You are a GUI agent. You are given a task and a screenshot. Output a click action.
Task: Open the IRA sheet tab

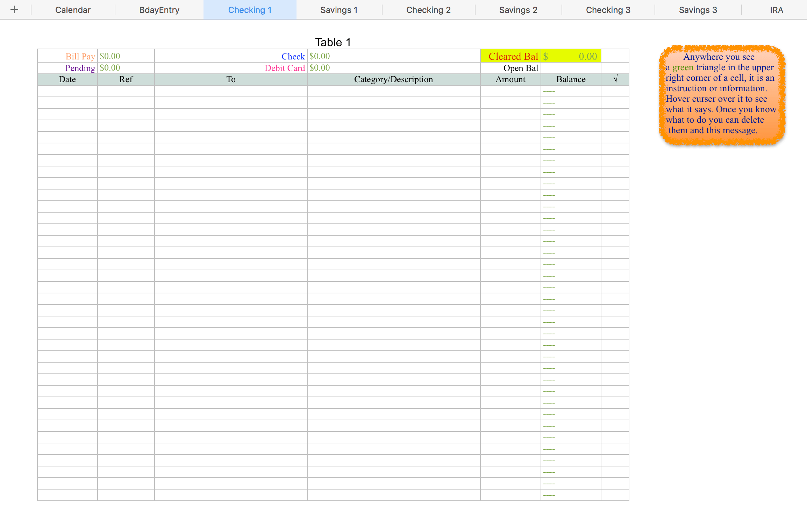(x=776, y=10)
